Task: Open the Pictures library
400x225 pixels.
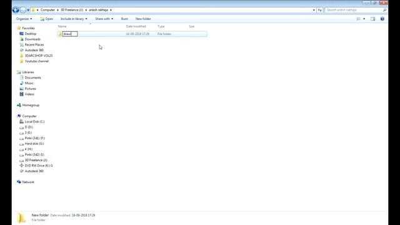Action: click(31, 89)
